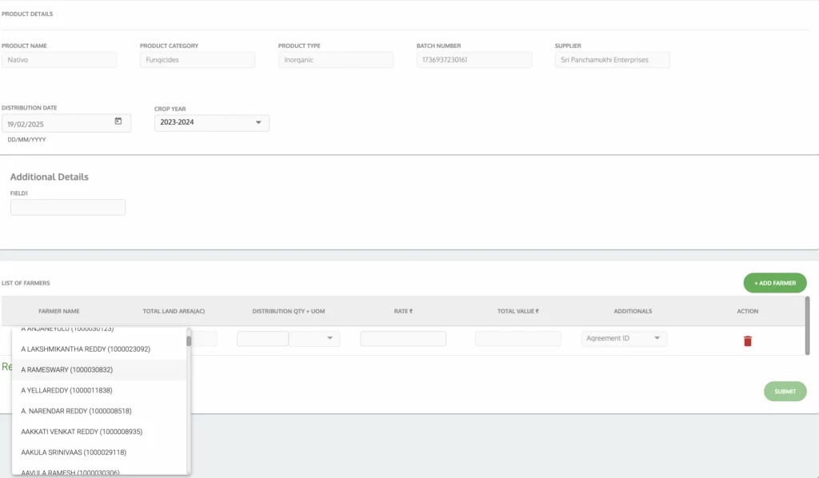The image size is (819, 478).
Task: Click the Product Category field Fungicides
Action: pyautogui.click(x=198, y=60)
